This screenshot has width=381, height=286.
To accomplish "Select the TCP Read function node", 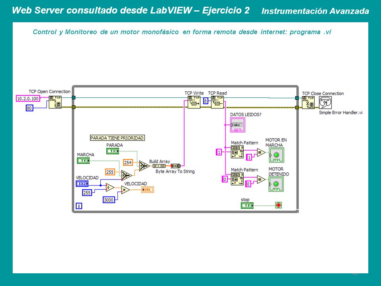I will (x=217, y=102).
